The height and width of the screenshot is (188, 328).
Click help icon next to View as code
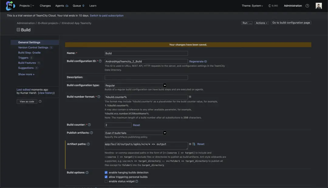pyautogui.click(x=40, y=102)
